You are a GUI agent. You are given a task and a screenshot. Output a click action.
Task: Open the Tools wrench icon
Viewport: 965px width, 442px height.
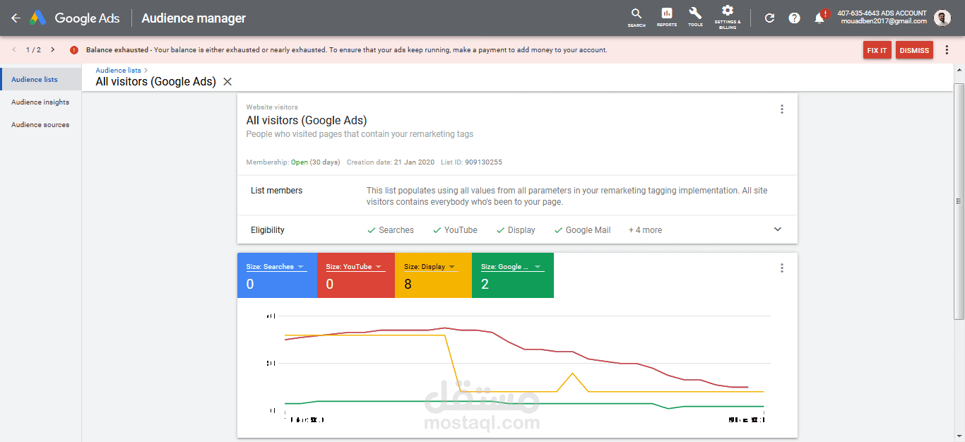(695, 18)
